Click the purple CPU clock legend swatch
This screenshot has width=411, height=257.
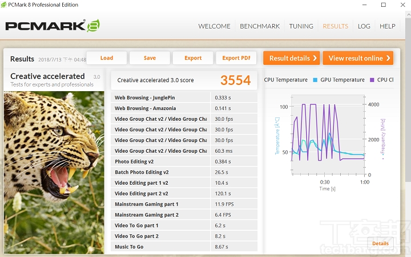tap(372, 80)
